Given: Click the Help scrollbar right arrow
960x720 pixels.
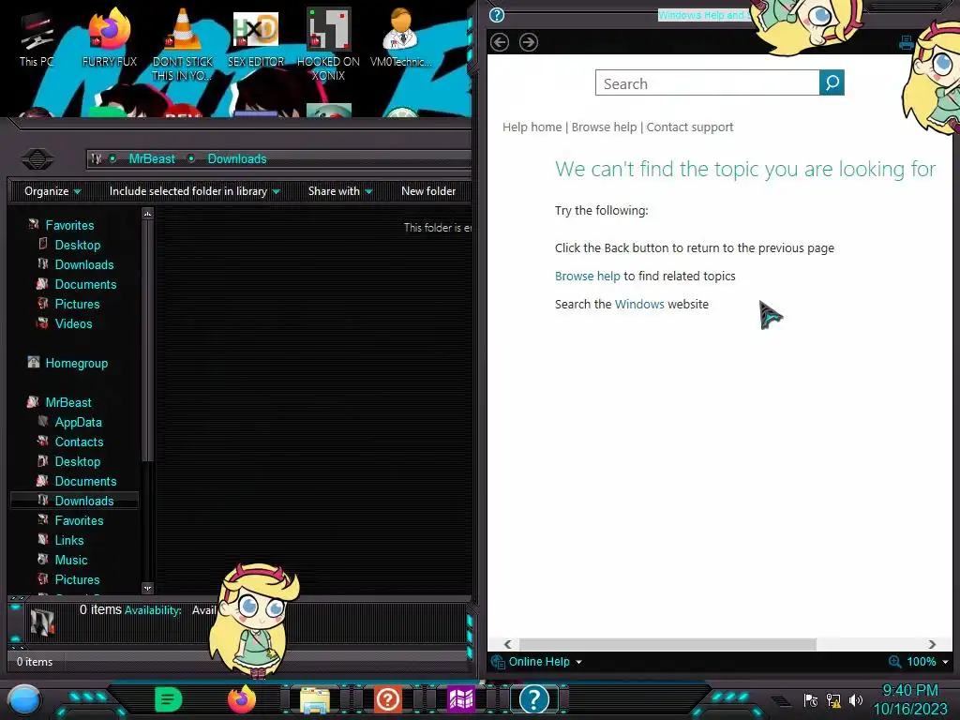Looking at the screenshot, I should point(932,644).
